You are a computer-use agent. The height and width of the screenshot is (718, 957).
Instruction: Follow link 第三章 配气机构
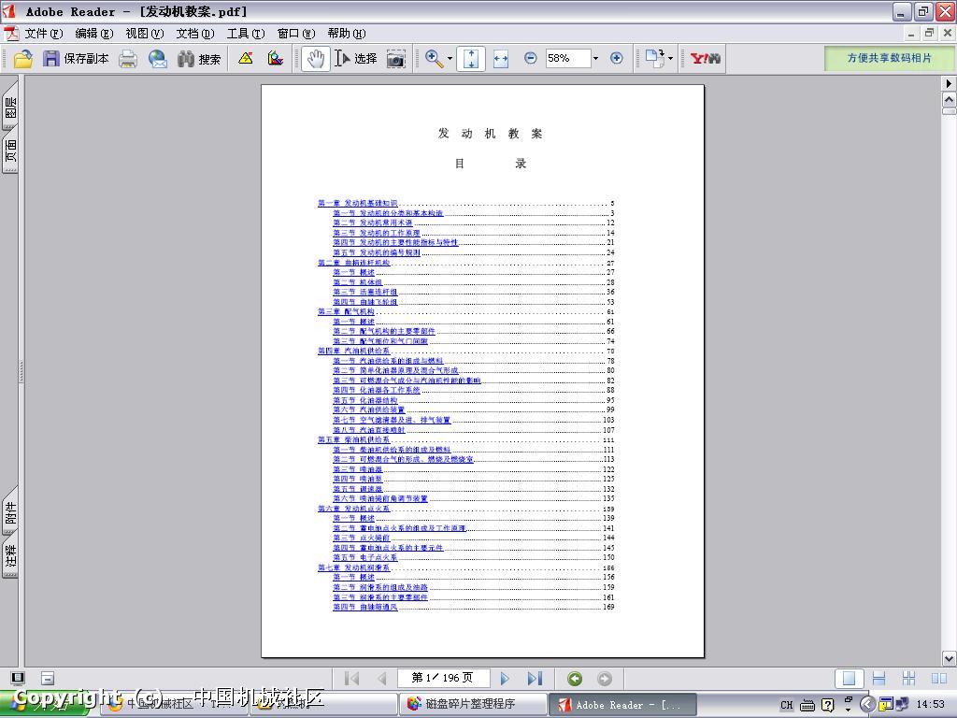coord(346,311)
